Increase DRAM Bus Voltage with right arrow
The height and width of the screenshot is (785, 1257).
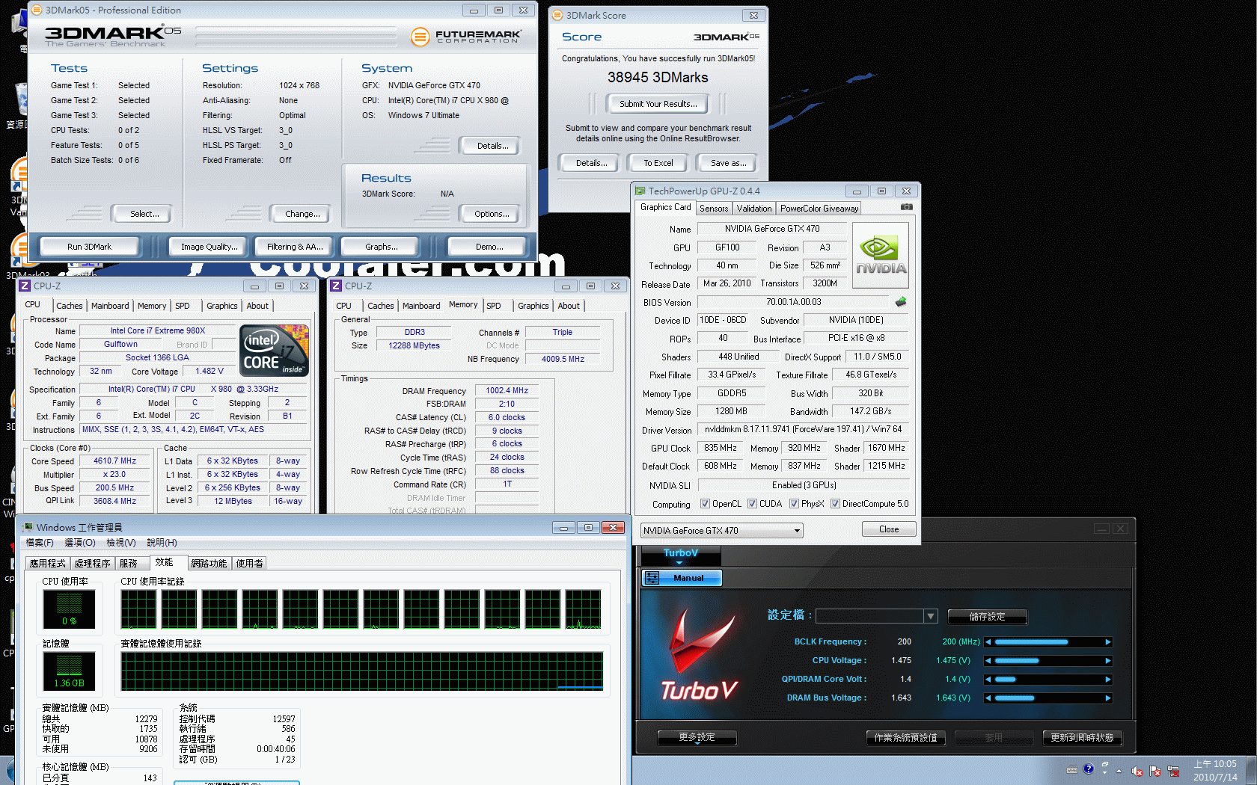pos(1108,698)
